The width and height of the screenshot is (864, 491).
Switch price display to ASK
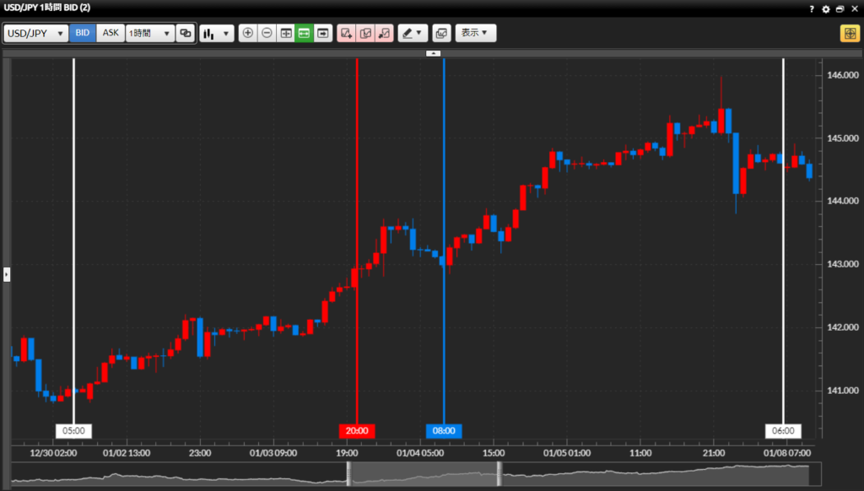pos(111,33)
